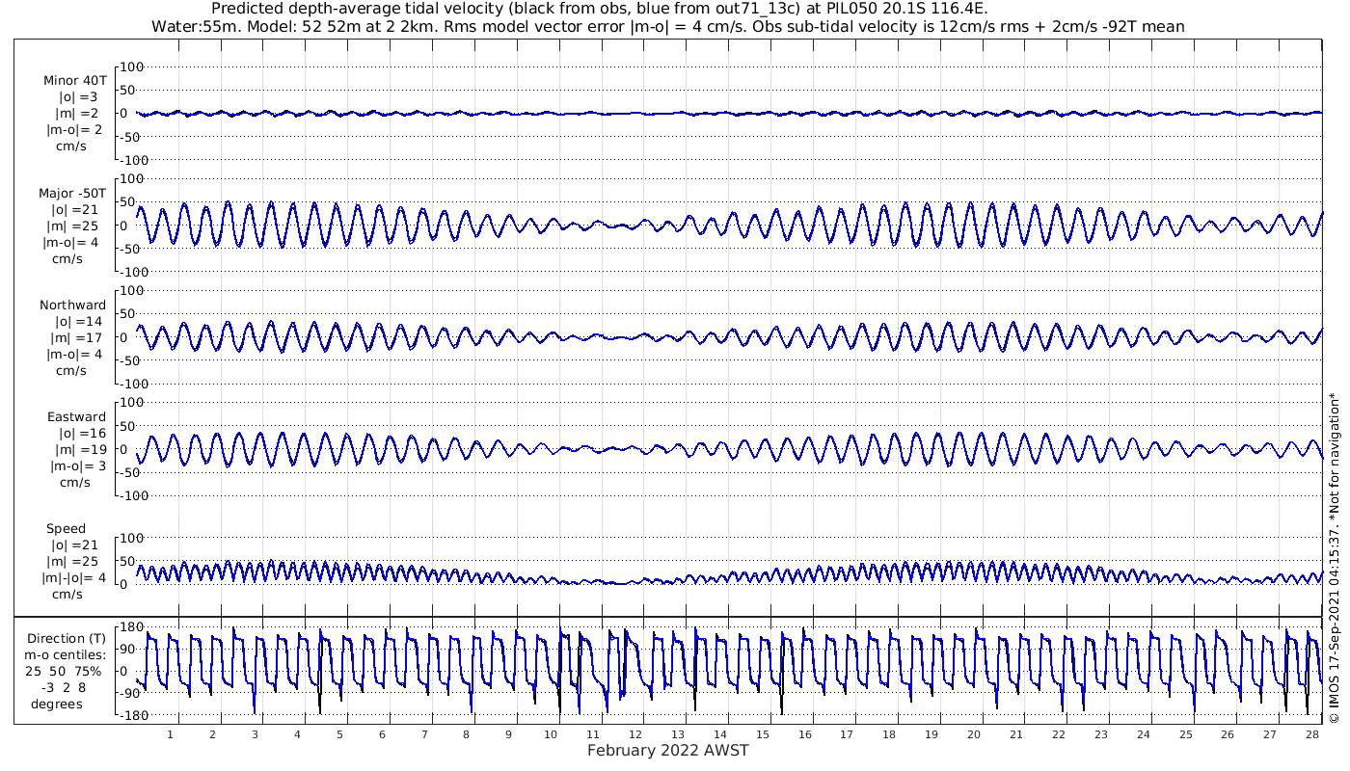Click the "|m|-|o|= 4" value under Speed
Viewport: 1350px width, 771px height.
72,577
